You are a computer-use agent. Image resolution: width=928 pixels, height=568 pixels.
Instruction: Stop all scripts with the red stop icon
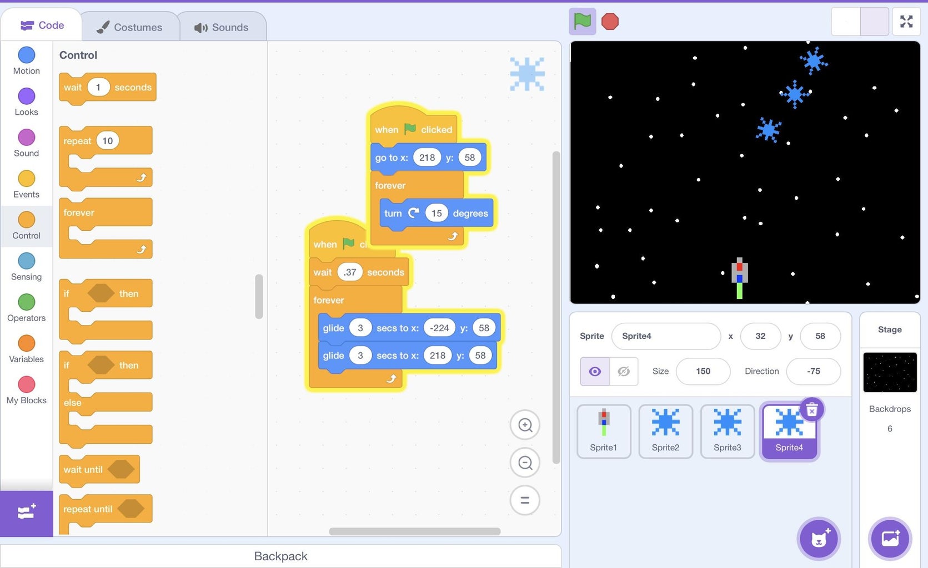coord(610,21)
